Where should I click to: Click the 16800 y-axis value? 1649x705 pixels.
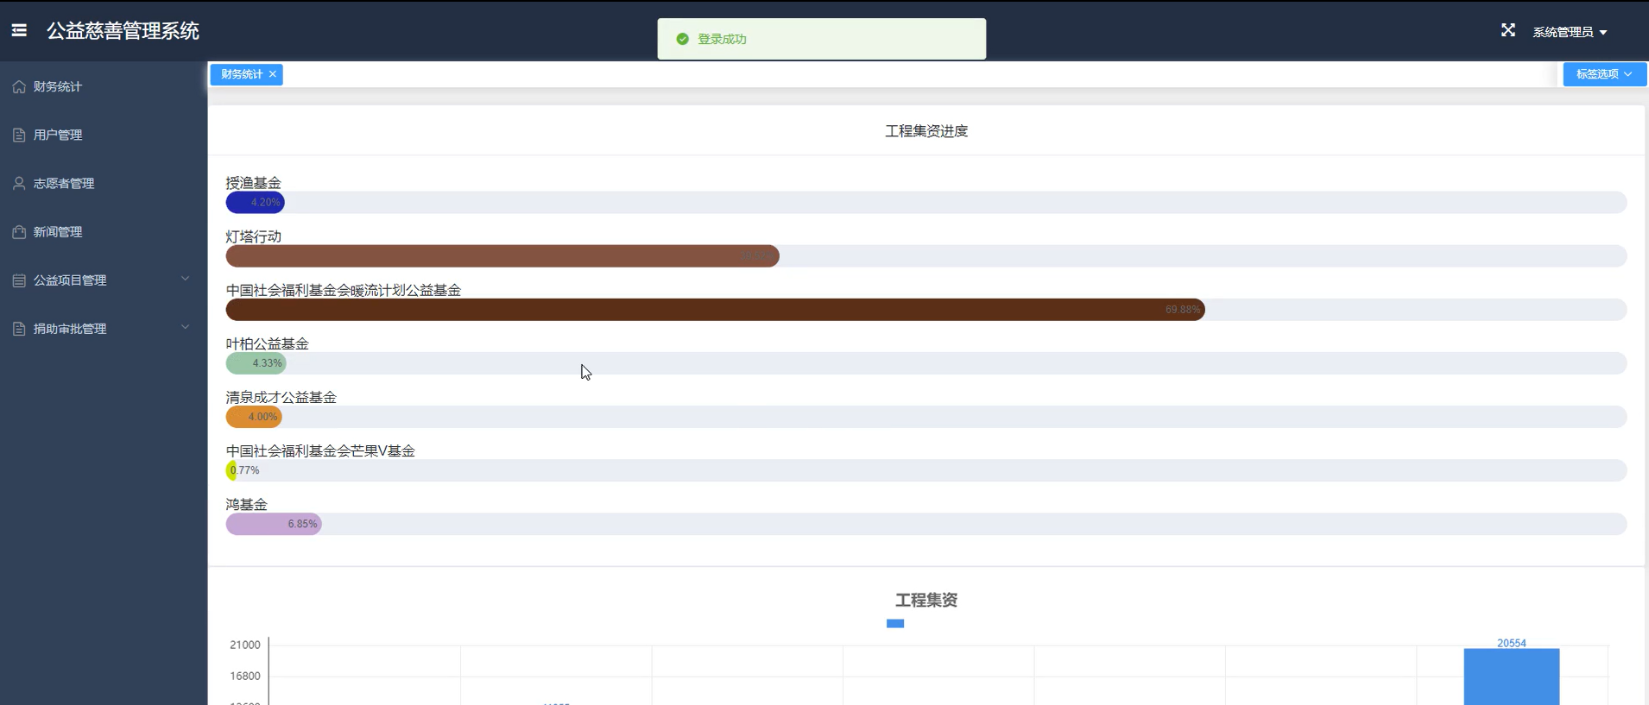(245, 676)
